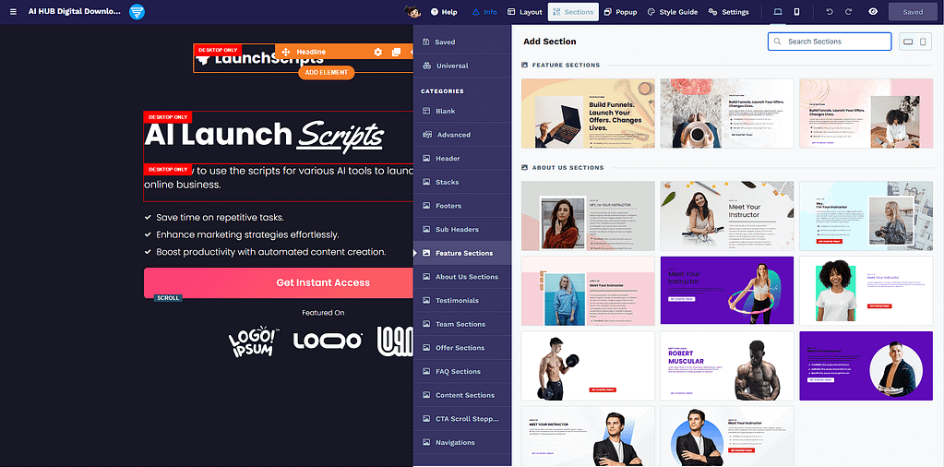Switch section thumbnails to mobile view
This screenshot has width=944, height=467.
(x=923, y=42)
